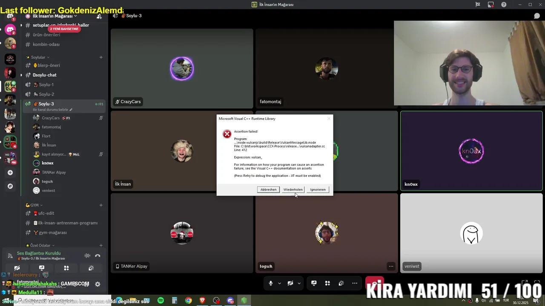Start an activity from the left voice panel

(66, 268)
